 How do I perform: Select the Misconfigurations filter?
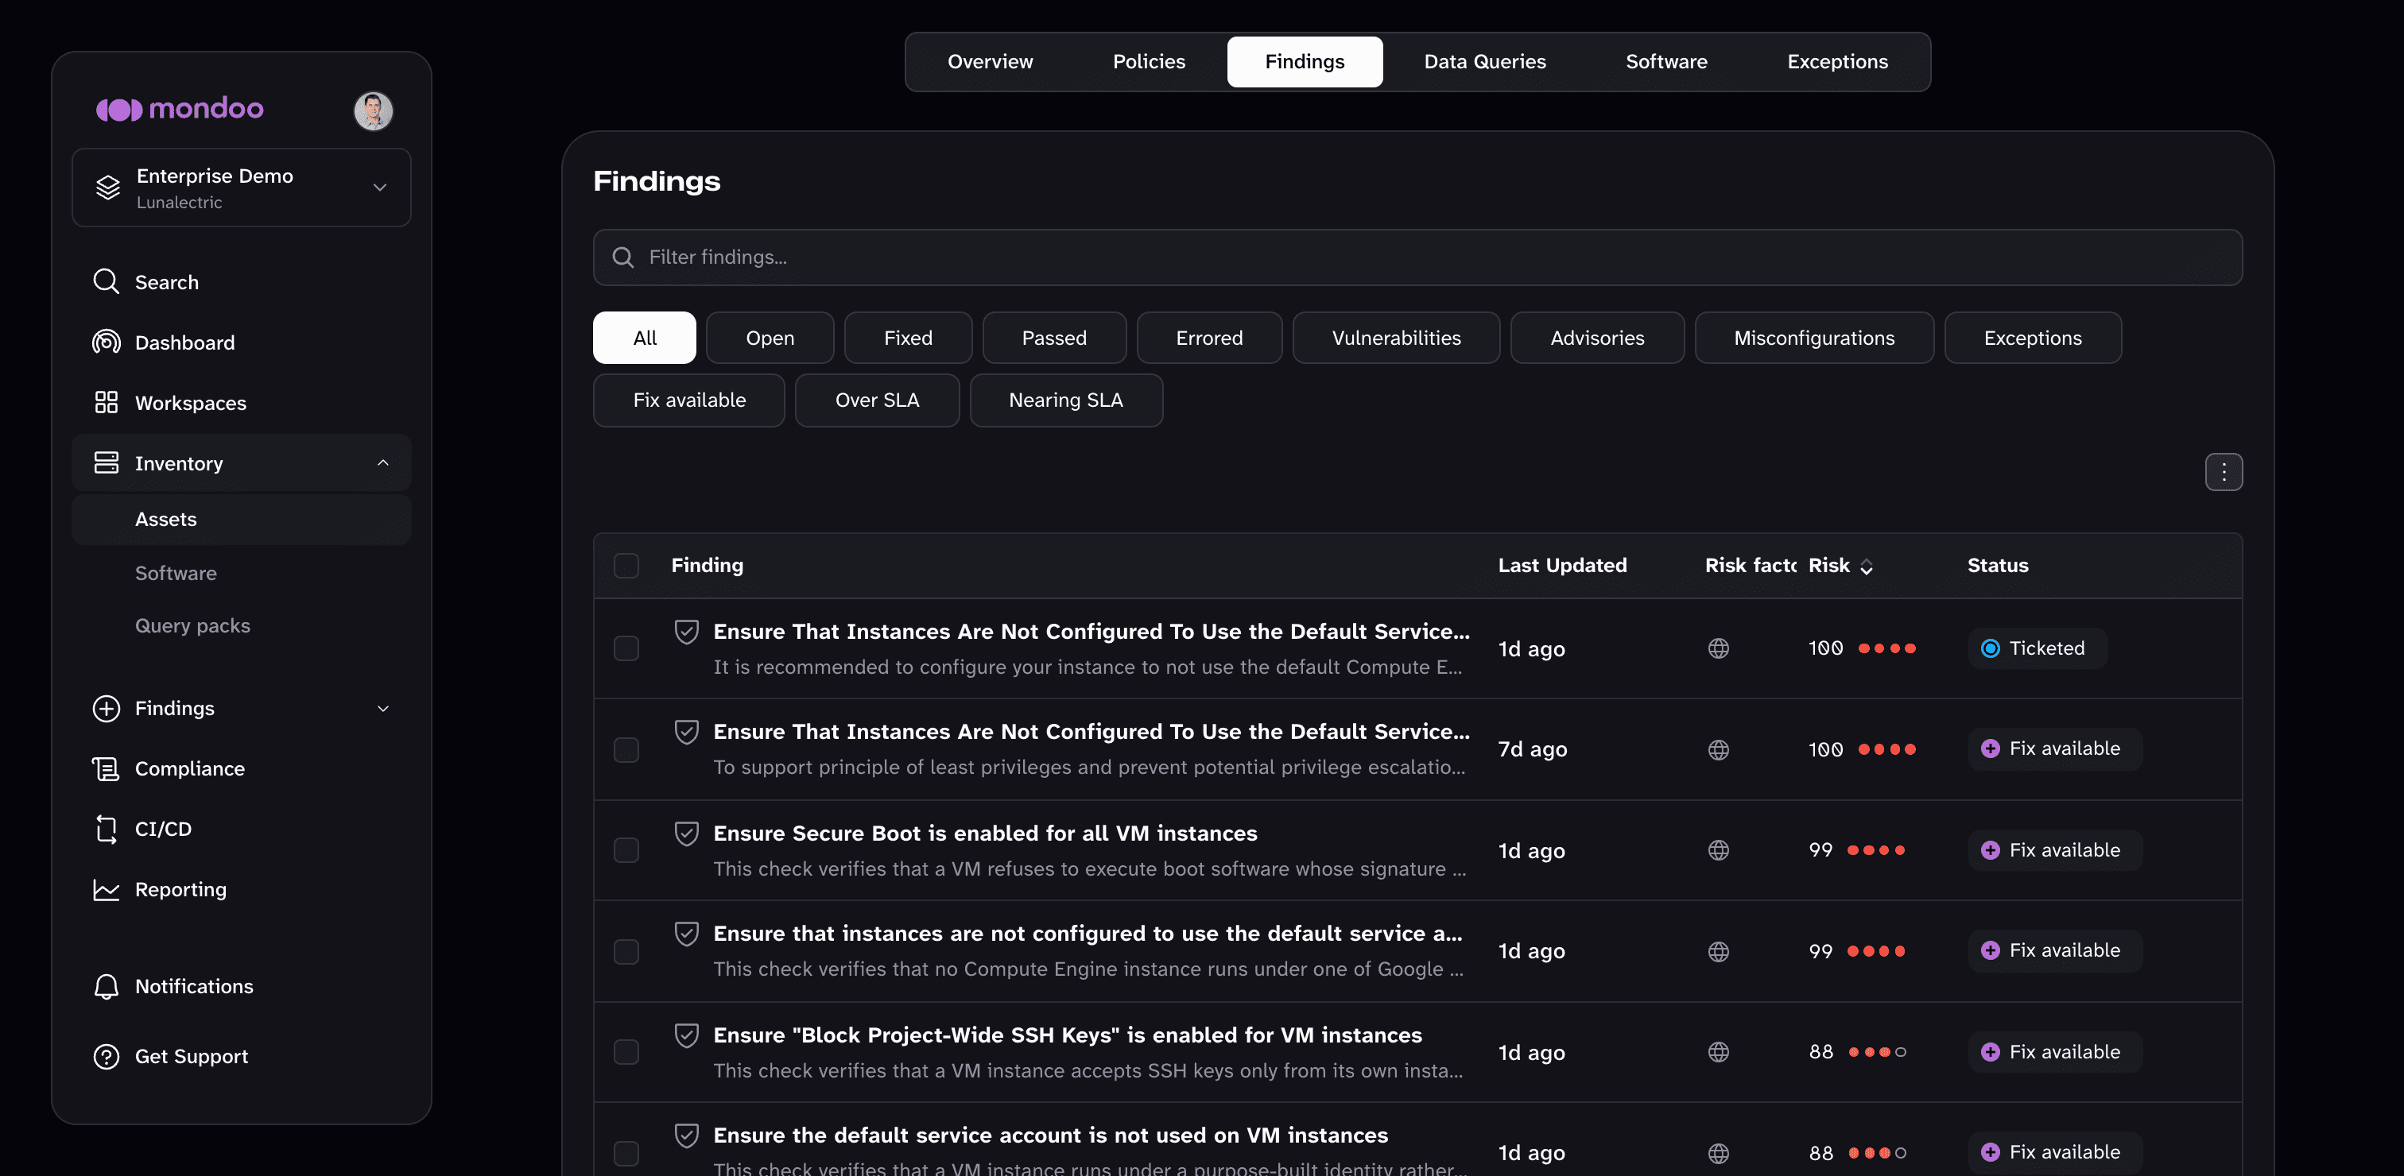pyautogui.click(x=1814, y=338)
